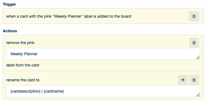Screen dimensions: 206x101
Task: Click the Actions section heading
Action: pyautogui.click(x=10, y=31)
